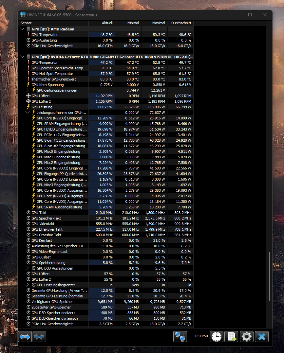Select the GPU PCIe +12V Eingangsleistung row
Image resolution: width=284 pixels, height=353 pixels.
pyautogui.click(x=106, y=135)
